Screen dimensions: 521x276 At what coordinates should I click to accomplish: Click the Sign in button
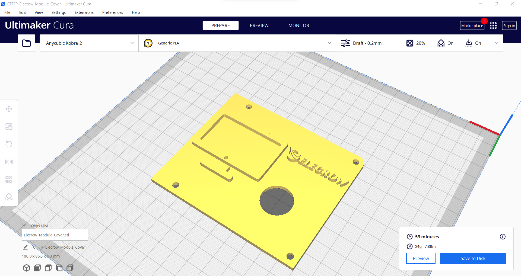click(509, 26)
